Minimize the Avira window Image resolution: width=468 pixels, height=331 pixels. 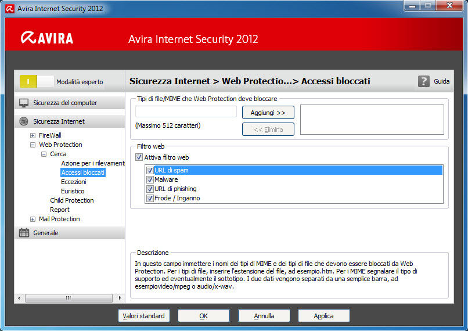(x=412, y=6)
